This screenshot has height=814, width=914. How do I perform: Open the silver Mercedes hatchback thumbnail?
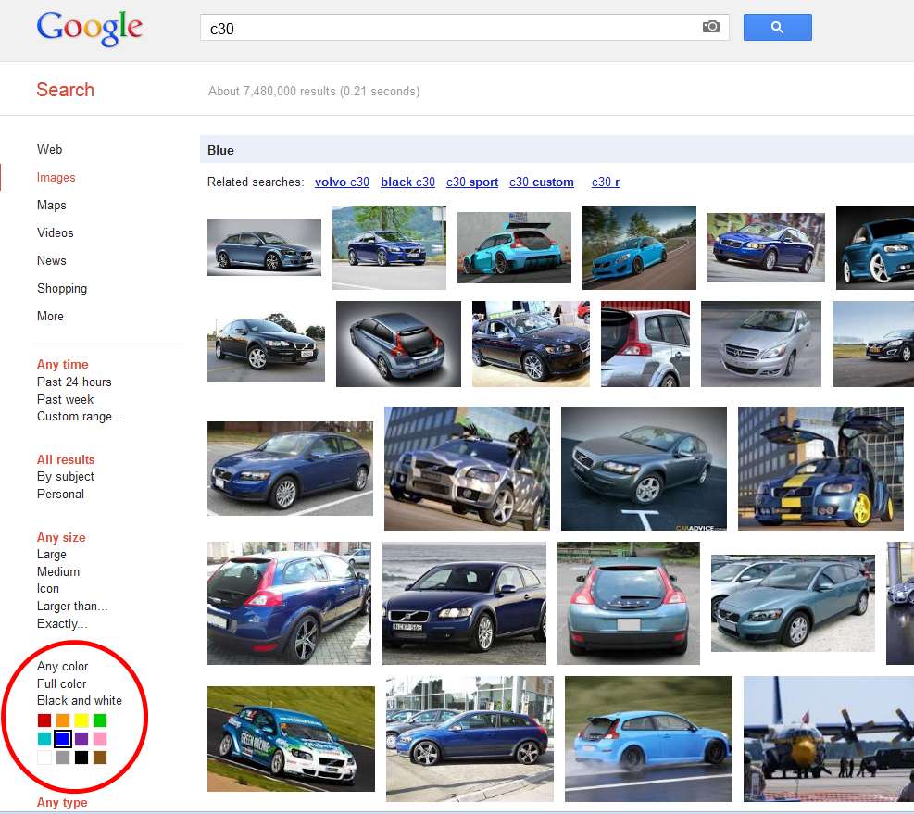pyautogui.click(x=760, y=344)
